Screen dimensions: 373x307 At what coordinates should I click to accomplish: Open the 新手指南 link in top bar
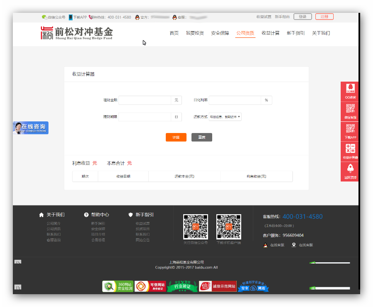(282, 17)
